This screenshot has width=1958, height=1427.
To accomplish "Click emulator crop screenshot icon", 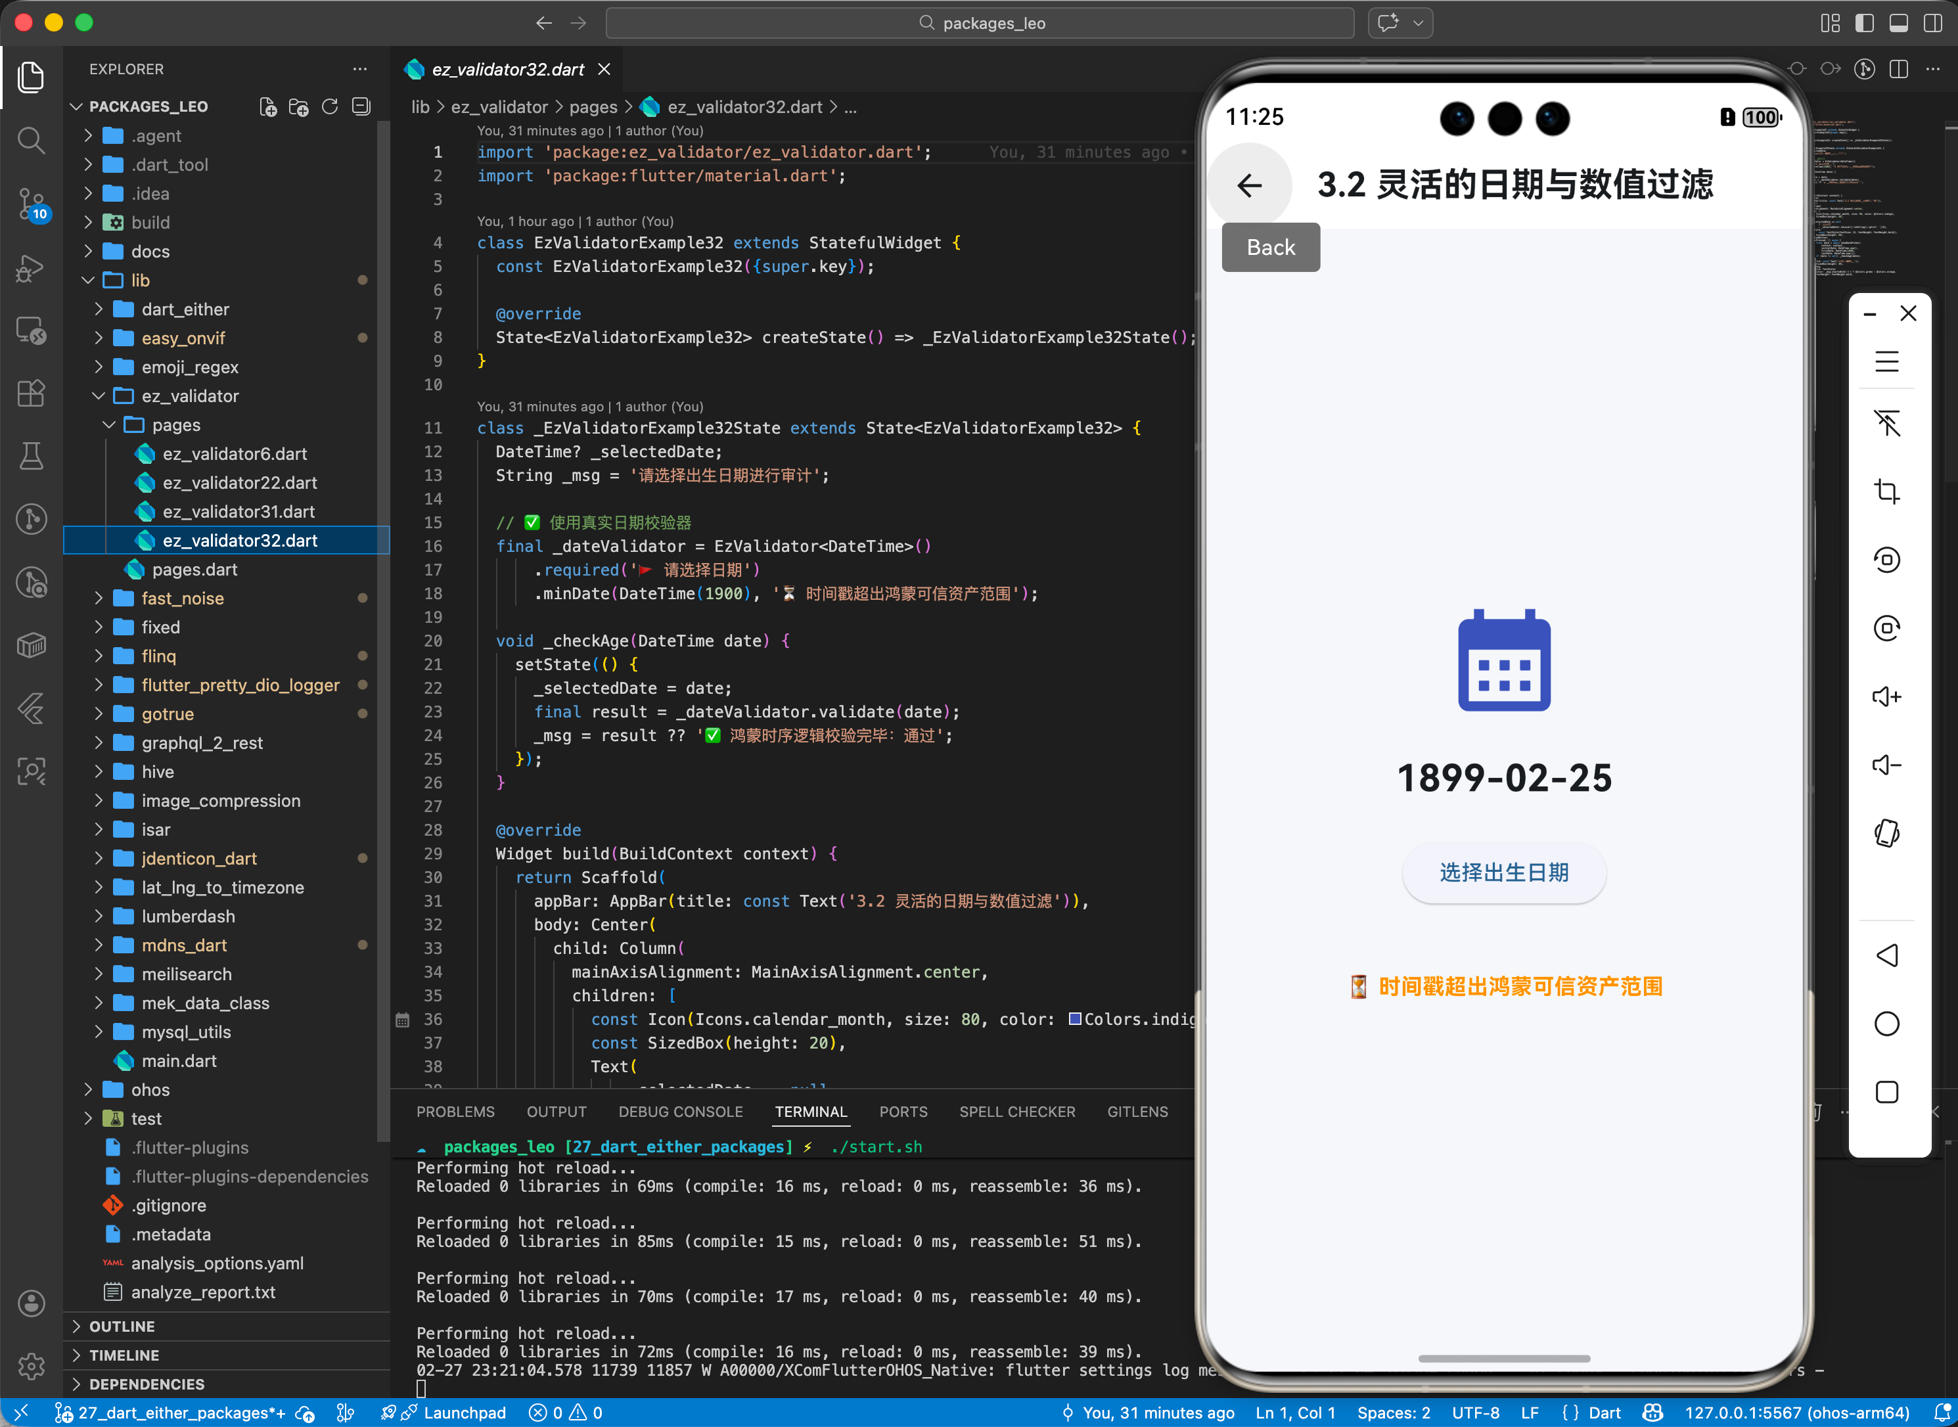I will (x=1886, y=491).
